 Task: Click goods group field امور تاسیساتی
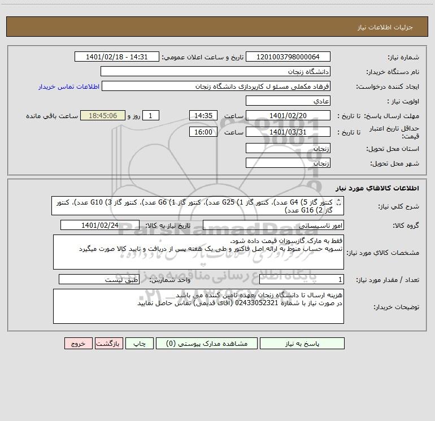[x=273, y=225]
